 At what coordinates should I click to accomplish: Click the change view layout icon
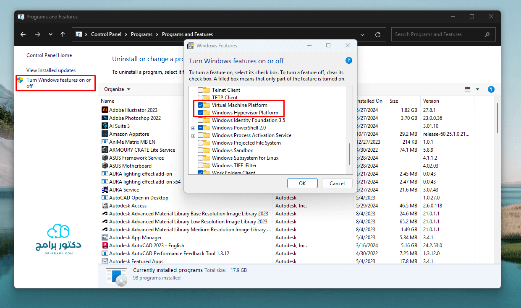point(468,89)
